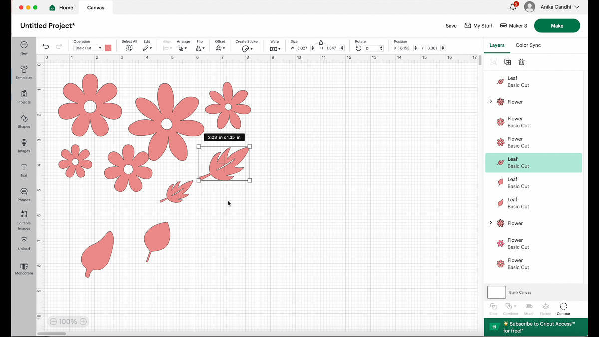Click the Redo arrow
The width and height of the screenshot is (599, 337).
pos(59,46)
